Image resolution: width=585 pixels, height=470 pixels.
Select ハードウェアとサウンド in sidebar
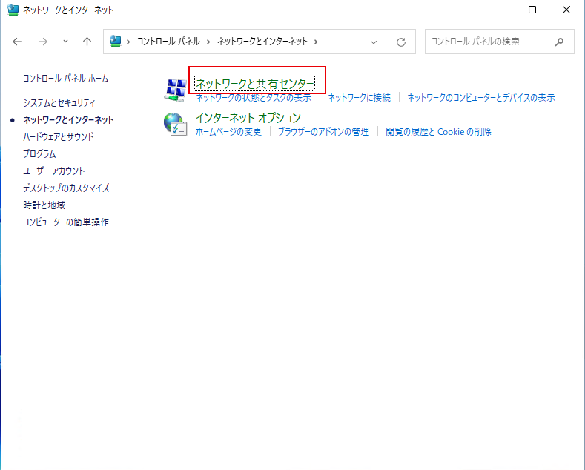(x=59, y=136)
